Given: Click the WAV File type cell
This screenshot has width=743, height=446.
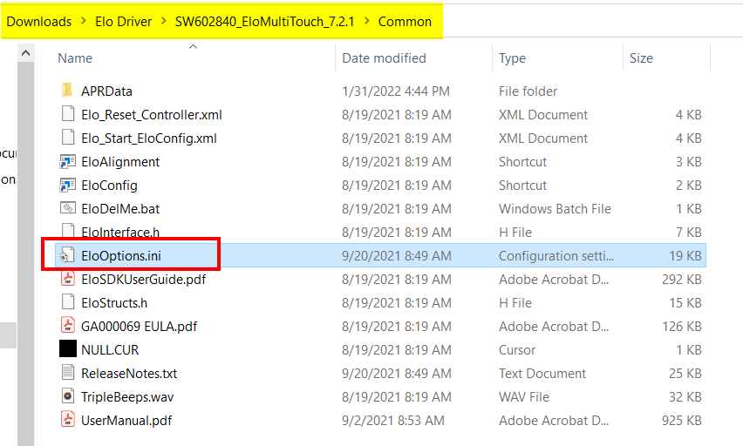Looking at the screenshot, I should [x=523, y=396].
